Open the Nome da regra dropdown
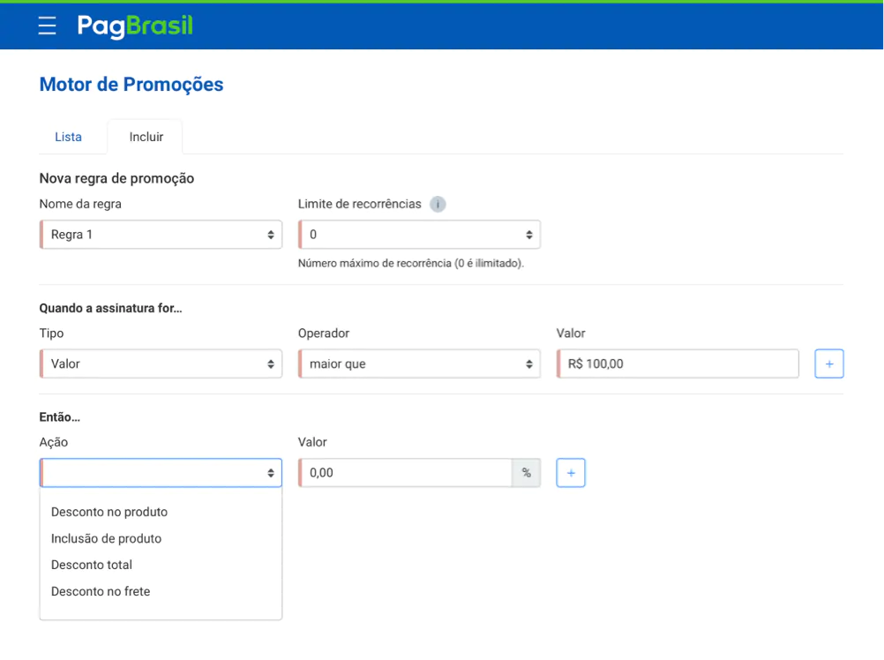This screenshot has width=884, height=660. (x=161, y=235)
